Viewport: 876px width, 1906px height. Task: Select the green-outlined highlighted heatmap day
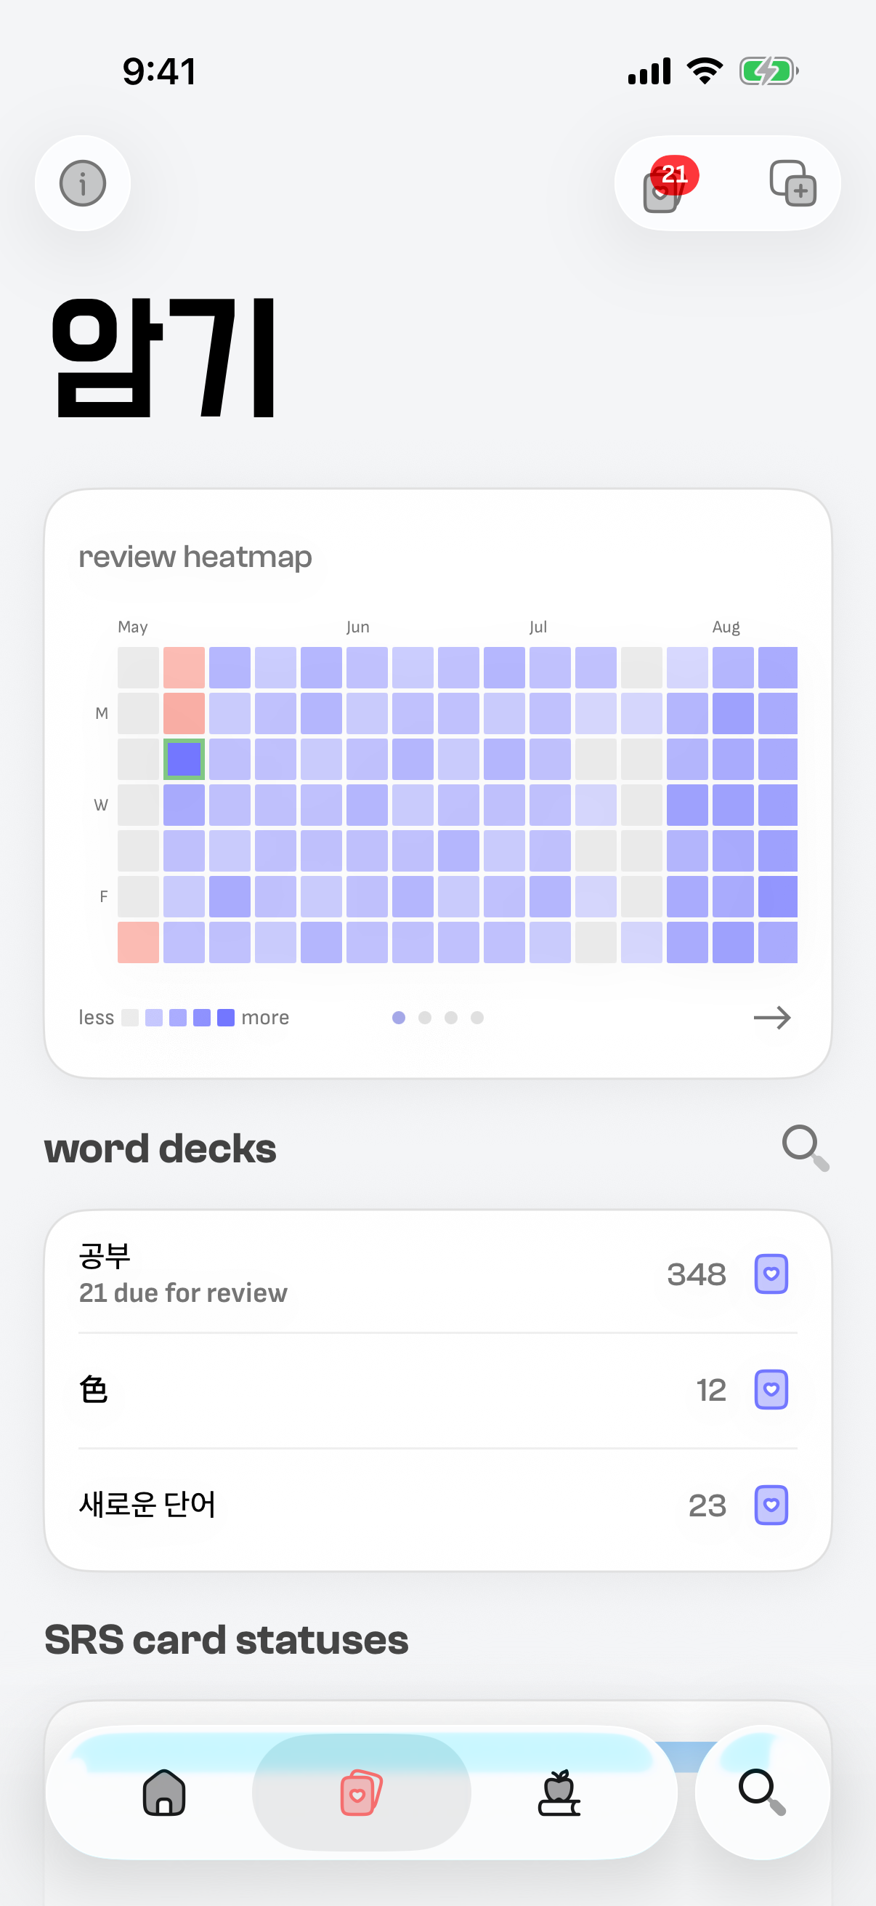[x=184, y=758]
